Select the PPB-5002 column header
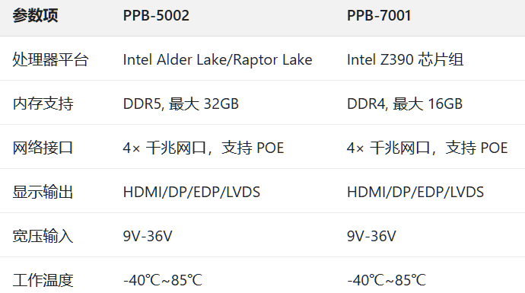Viewport: 525px width, 293px height. click(x=156, y=15)
